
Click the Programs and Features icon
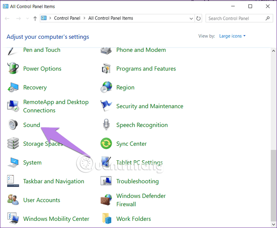106,68
